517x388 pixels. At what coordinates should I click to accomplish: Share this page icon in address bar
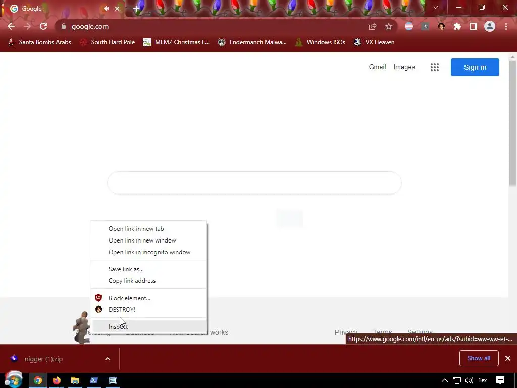(x=373, y=26)
